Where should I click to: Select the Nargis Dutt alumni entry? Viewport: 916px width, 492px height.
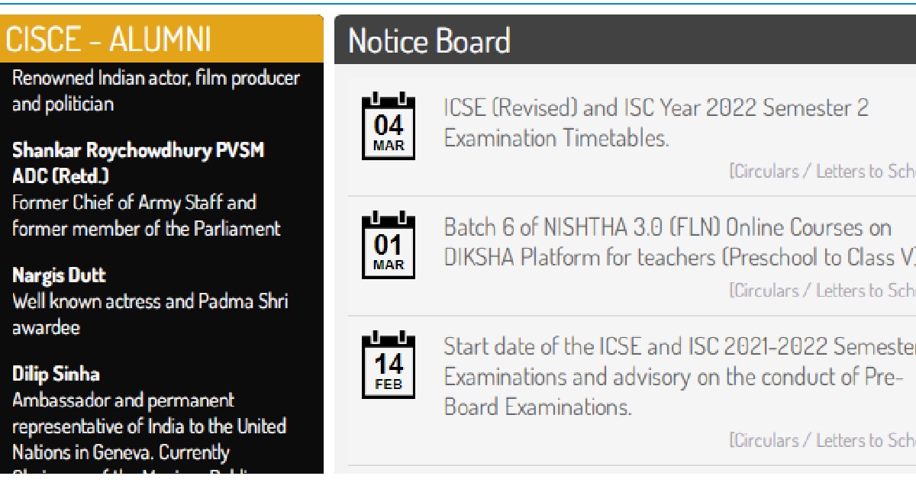coord(59,275)
